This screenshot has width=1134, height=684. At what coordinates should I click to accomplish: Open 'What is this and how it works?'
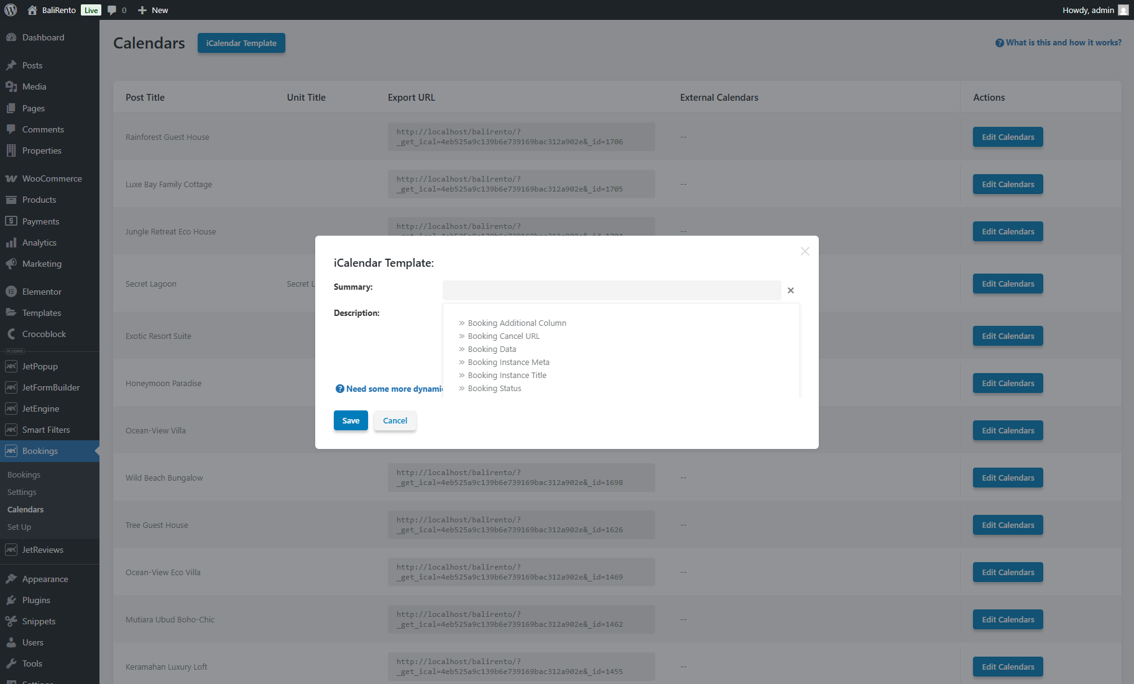pyautogui.click(x=1058, y=42)
